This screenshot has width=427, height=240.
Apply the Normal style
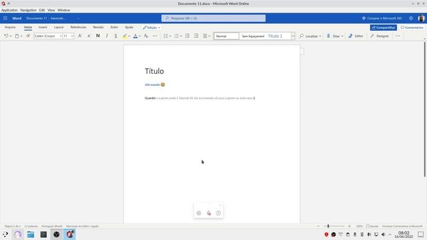click(226, 36)
